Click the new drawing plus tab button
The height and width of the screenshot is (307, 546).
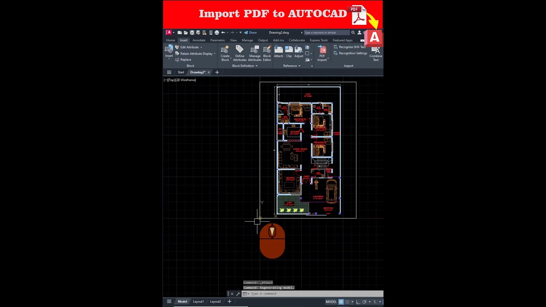217,72
